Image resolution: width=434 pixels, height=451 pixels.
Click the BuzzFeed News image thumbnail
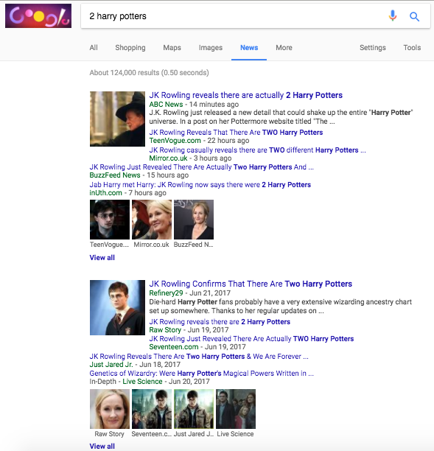(x=194, y=220)
